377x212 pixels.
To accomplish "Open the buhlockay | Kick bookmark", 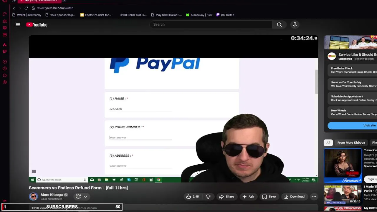I will coord(199,15).
